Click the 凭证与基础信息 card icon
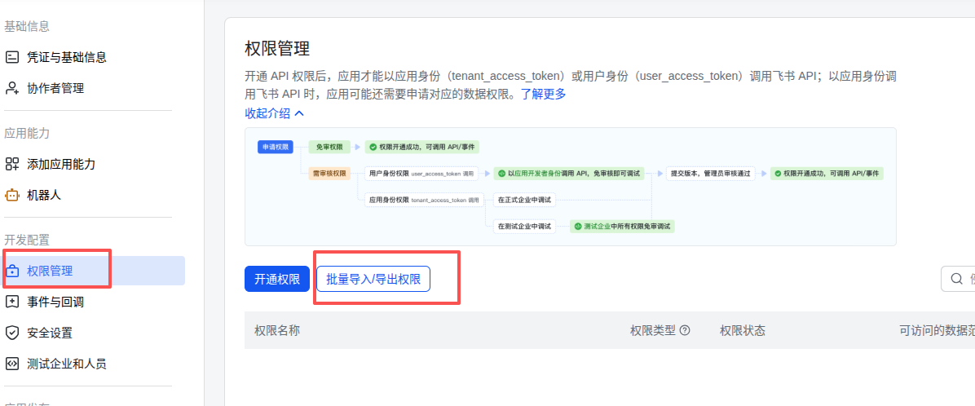This screenshot has width=975, height=406. (12, 57)
